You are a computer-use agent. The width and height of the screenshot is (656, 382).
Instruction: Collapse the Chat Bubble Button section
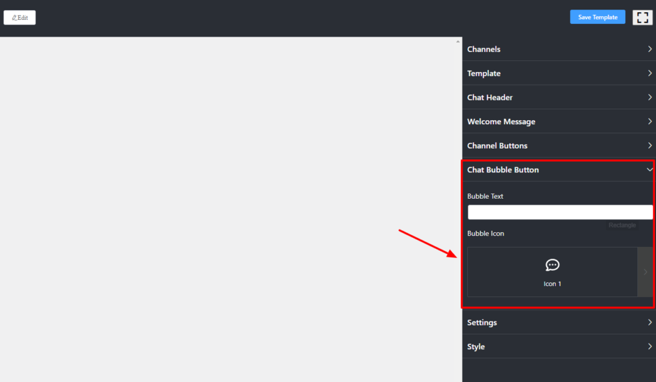649,170
